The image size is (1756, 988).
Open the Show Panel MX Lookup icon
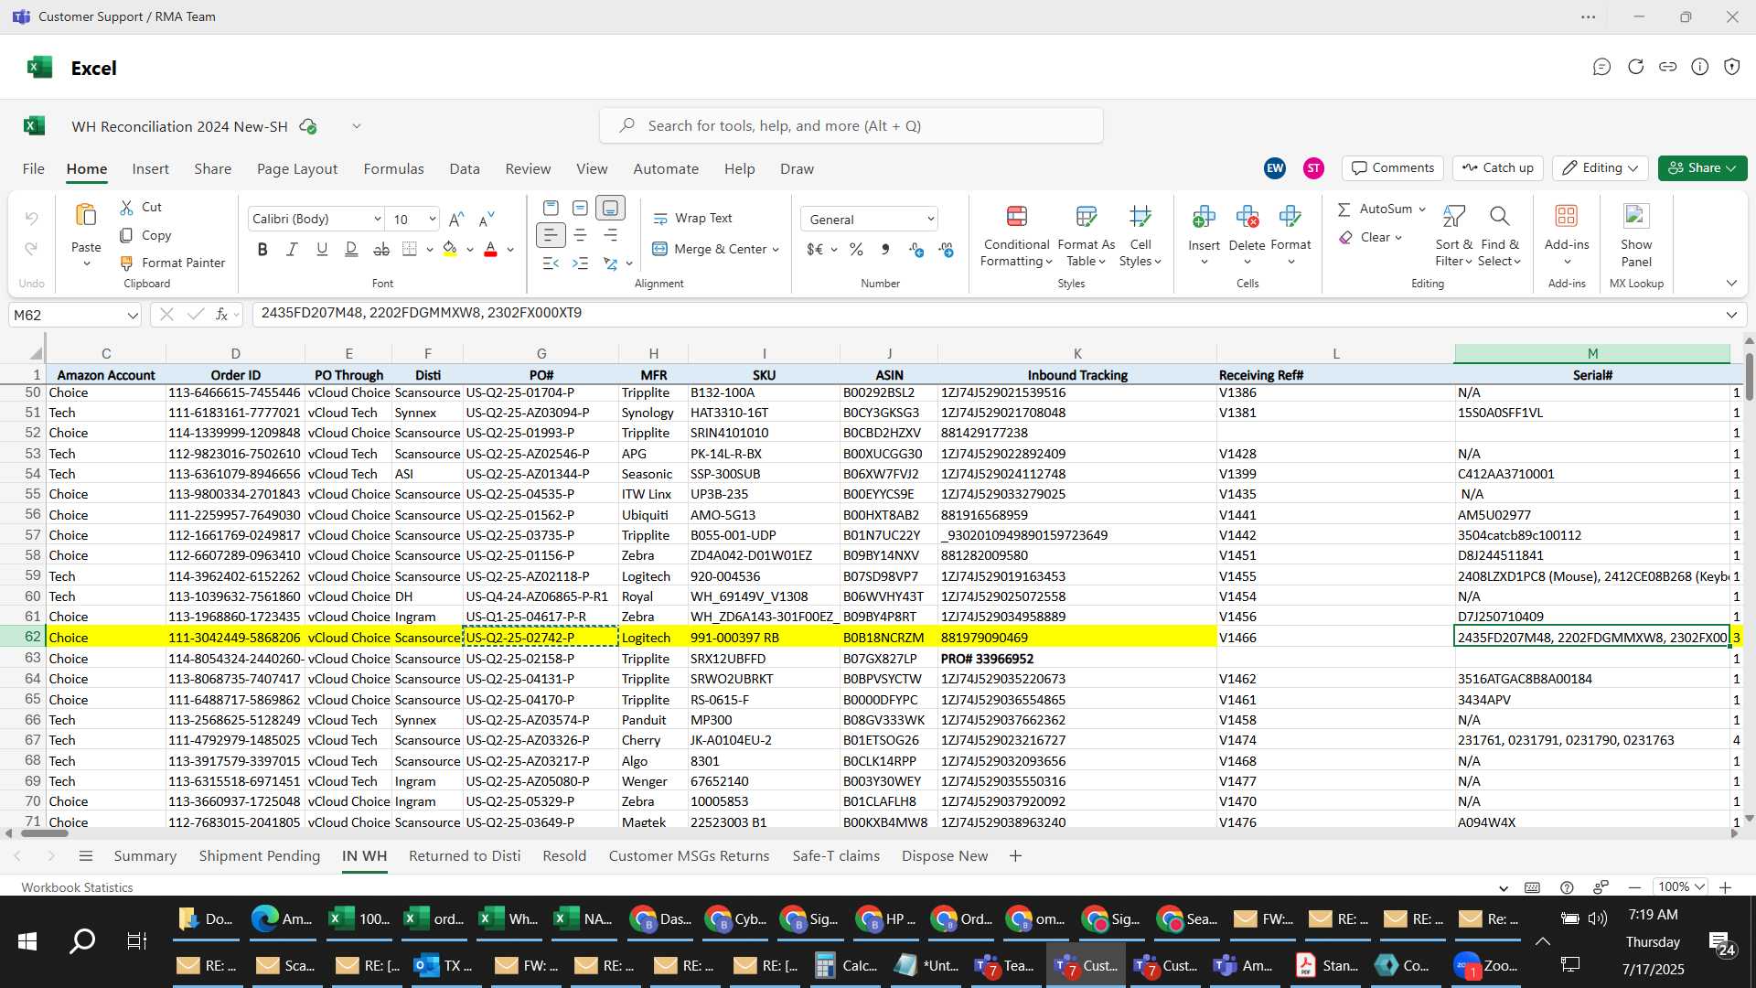[x=1636, y=216]
